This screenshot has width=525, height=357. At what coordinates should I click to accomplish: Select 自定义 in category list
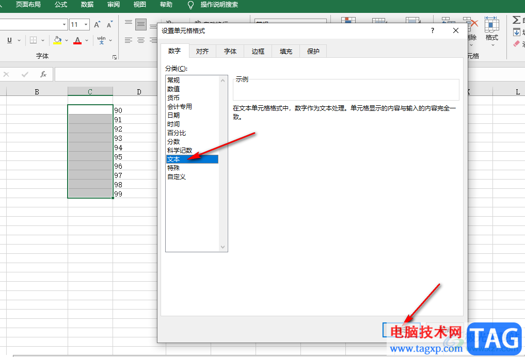[192, 176]
